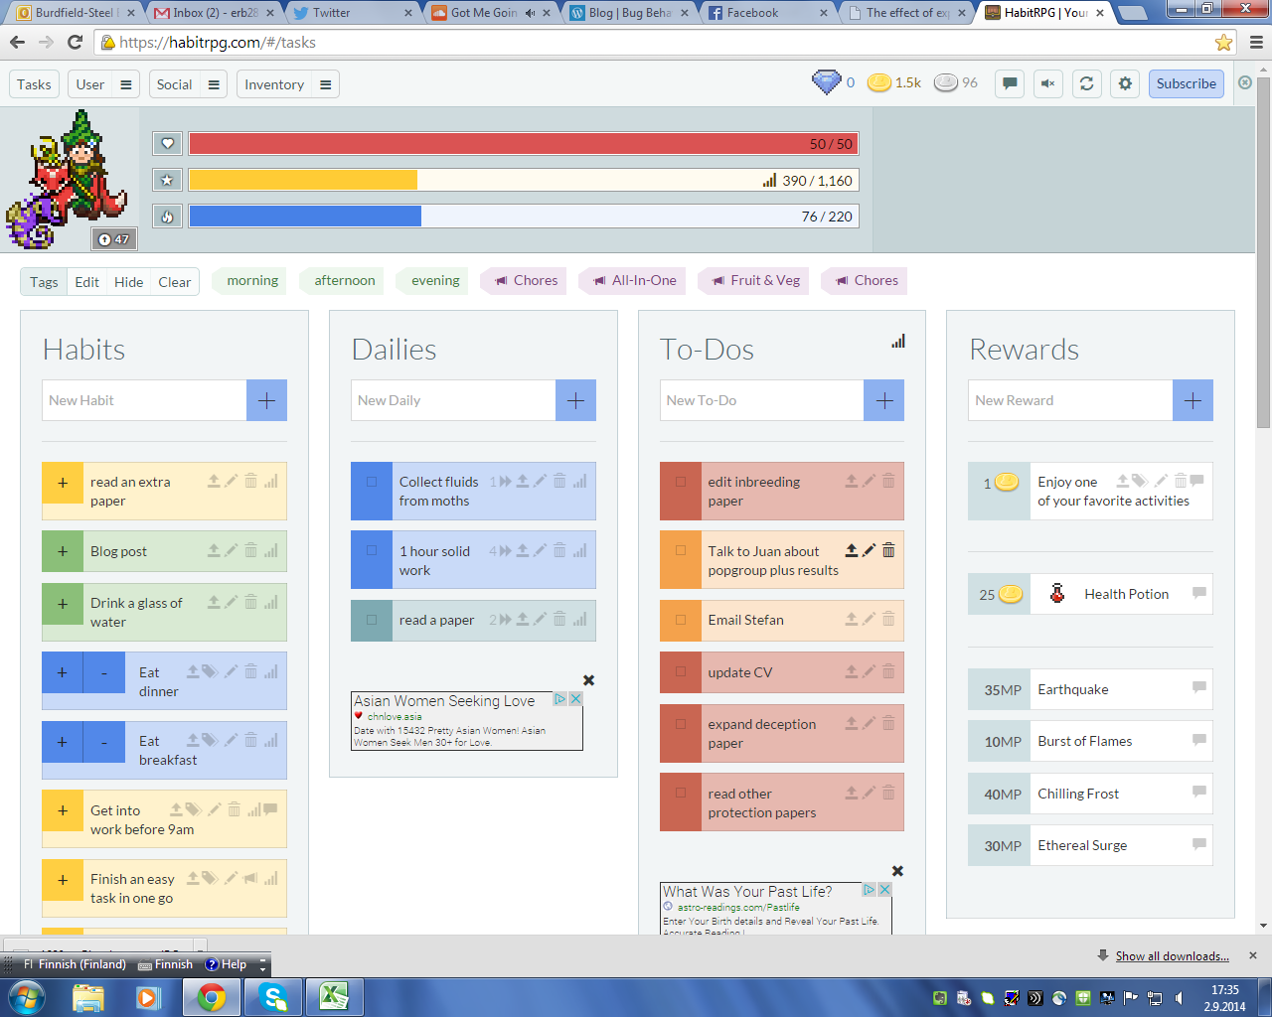1272x1017 pixels.
Task: Click minus on Eat dinner habit
Action: 104,672
